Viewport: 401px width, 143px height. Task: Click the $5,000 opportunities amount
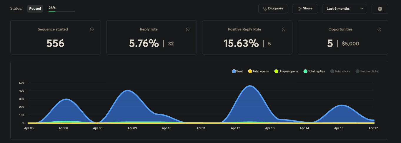(350, 44)
